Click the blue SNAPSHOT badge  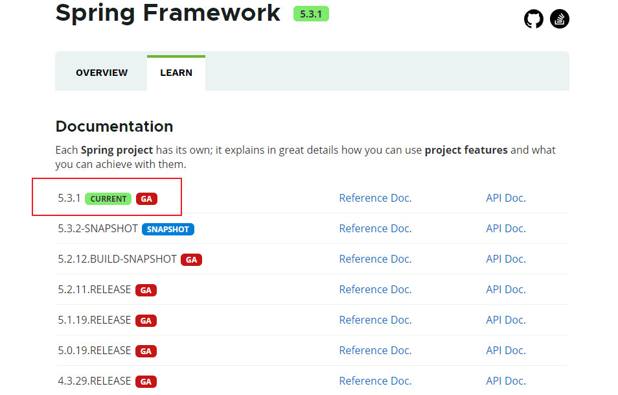tap(168, 229)
